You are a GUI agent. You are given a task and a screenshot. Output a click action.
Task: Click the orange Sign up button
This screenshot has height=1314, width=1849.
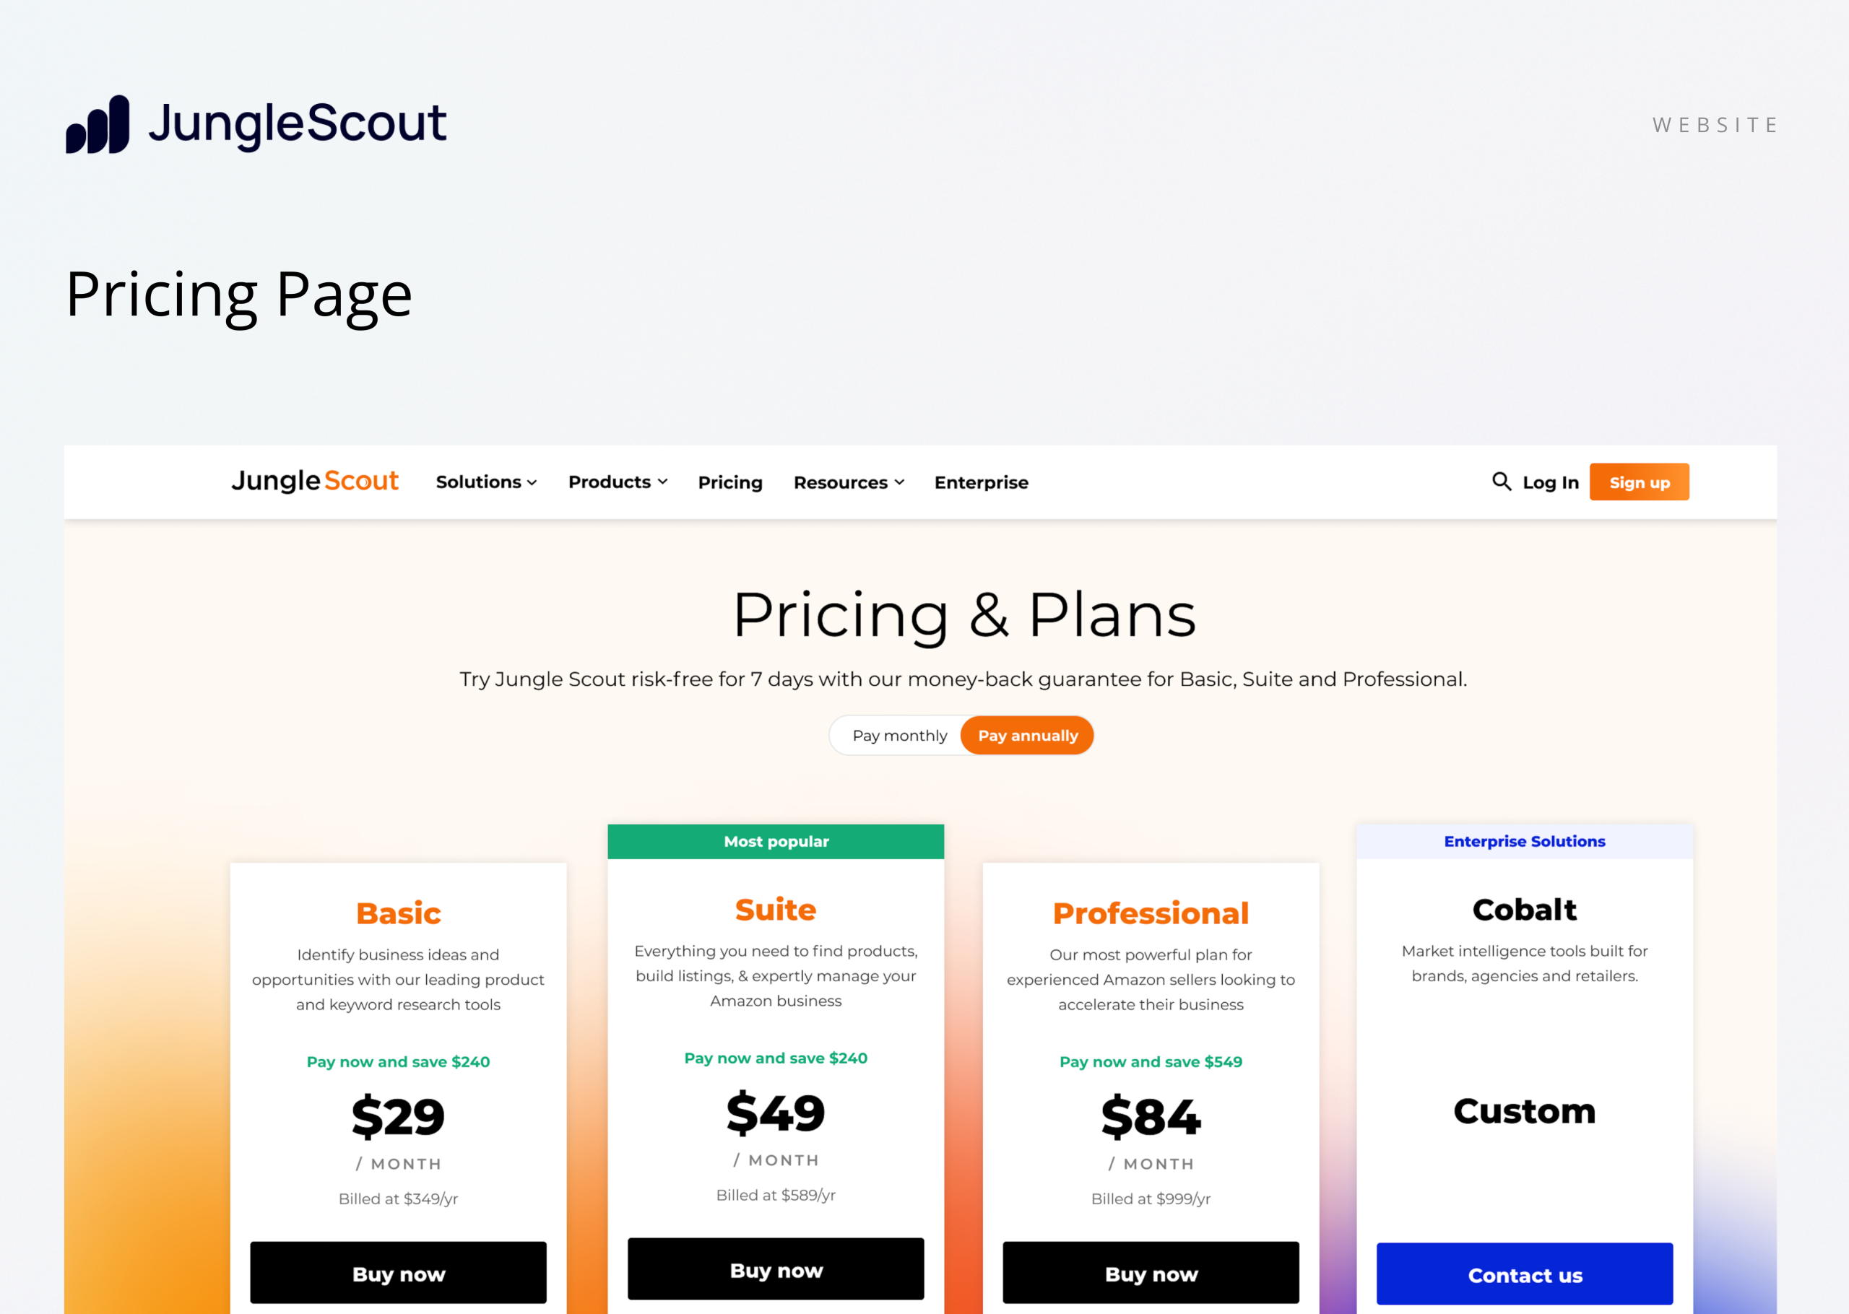[x=1639, y=482]
